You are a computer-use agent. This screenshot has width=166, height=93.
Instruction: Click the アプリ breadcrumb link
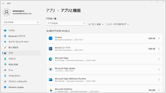pos(51,11)
